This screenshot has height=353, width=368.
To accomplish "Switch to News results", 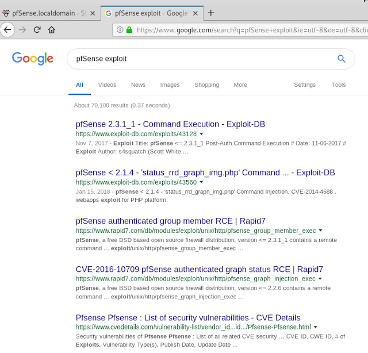I will 138,85.
